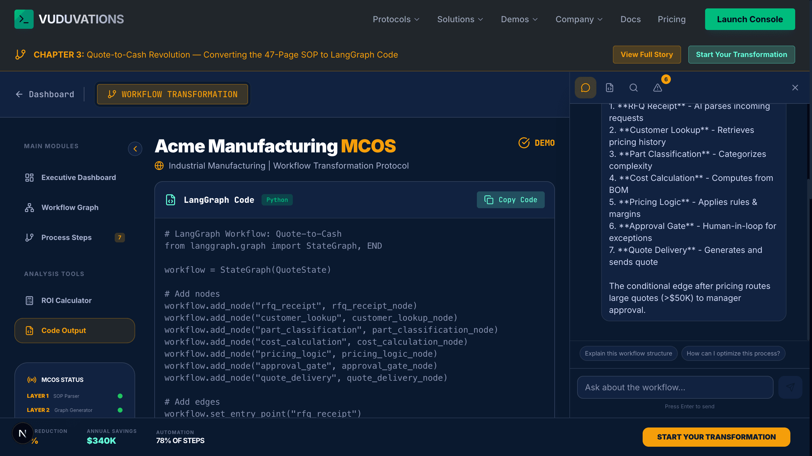
Task: Collapse the sidebar with chevron button
Action: click(x=135, y=148)
